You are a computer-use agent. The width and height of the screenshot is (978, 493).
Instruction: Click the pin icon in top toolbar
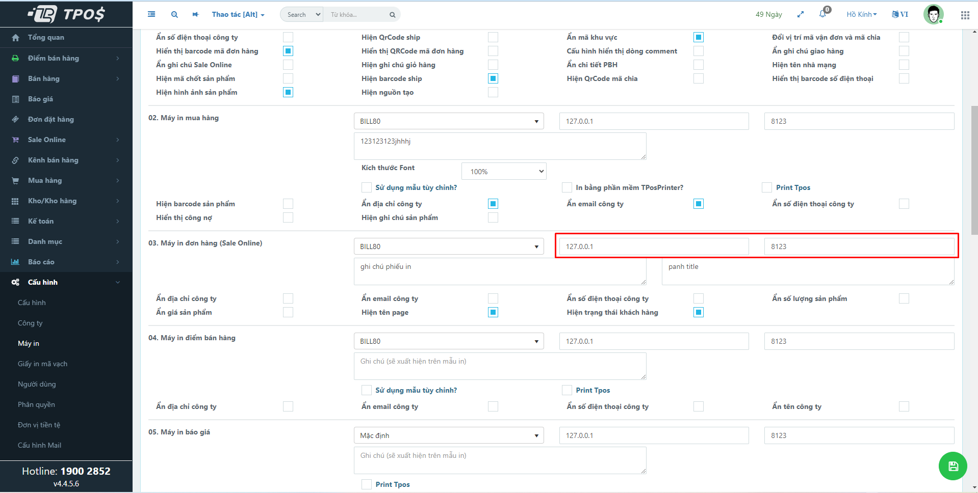(195, 14)
